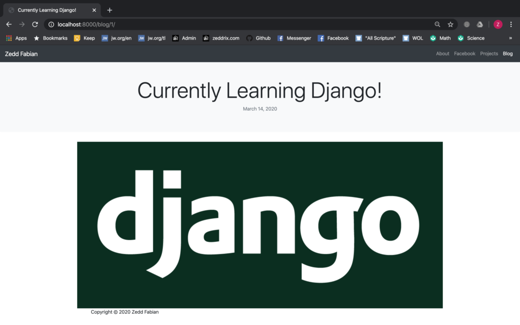
Task: Navigate to the Projects page
Action: pos(489,54)
